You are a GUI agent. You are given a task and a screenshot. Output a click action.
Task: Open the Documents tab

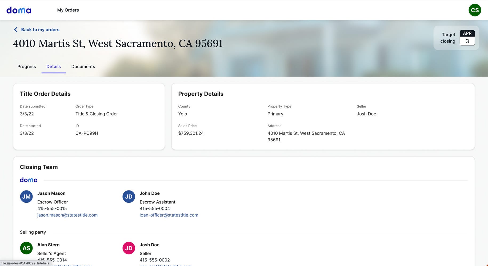click(x=83, y=66)
